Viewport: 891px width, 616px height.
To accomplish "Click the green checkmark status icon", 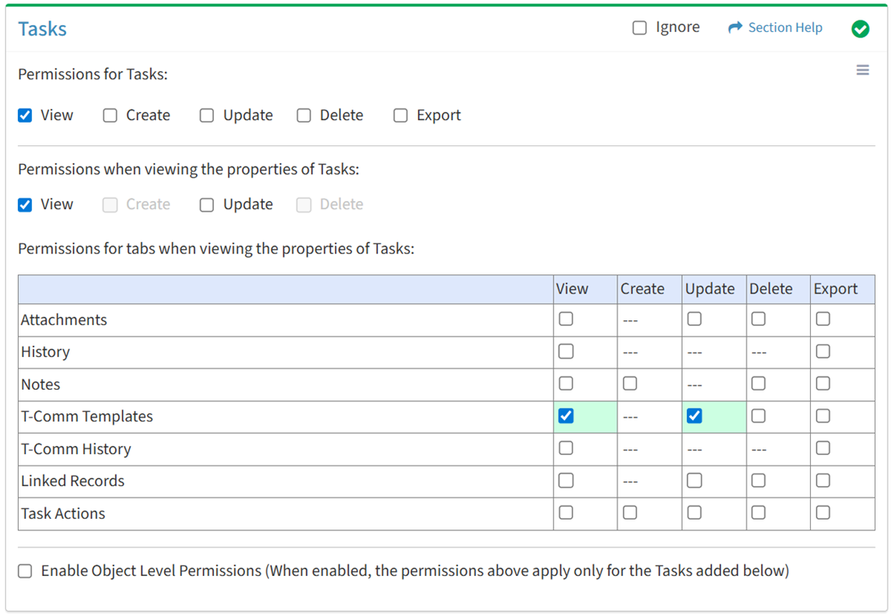I will 860,29.
